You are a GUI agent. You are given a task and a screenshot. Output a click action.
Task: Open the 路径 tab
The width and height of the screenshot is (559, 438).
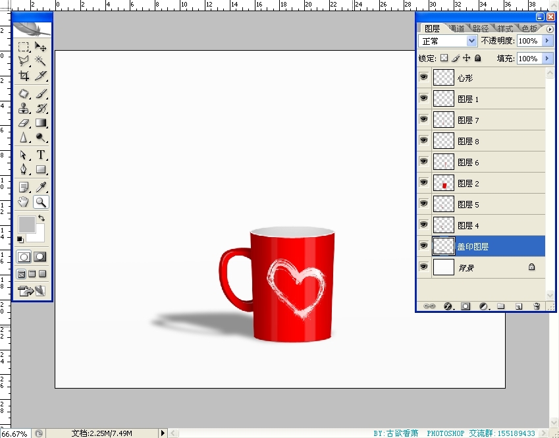click(x=481, y=28)
